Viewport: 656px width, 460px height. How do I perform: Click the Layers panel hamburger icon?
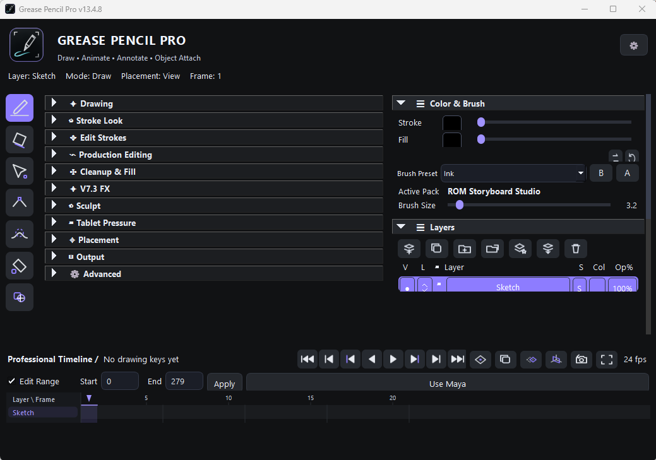tap(420, 228)
